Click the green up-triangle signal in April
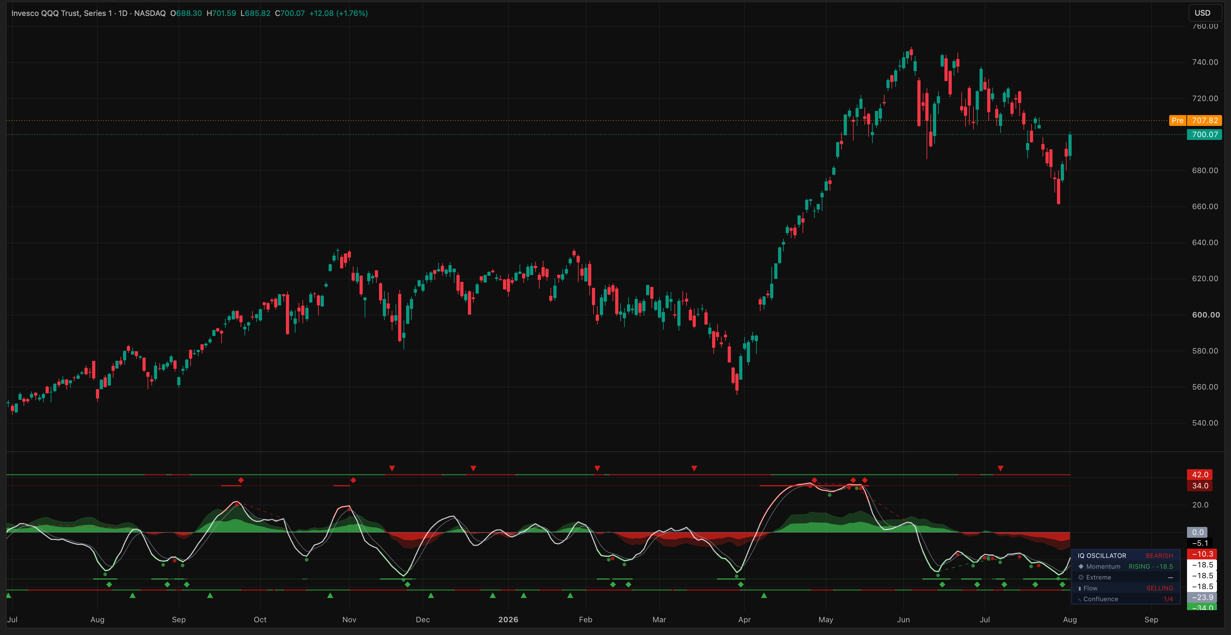1231x635 pixels. [x=764, y=596]
